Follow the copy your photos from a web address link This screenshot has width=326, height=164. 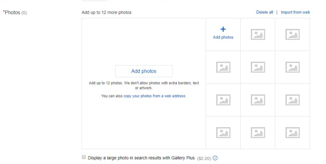pos(154,96)
